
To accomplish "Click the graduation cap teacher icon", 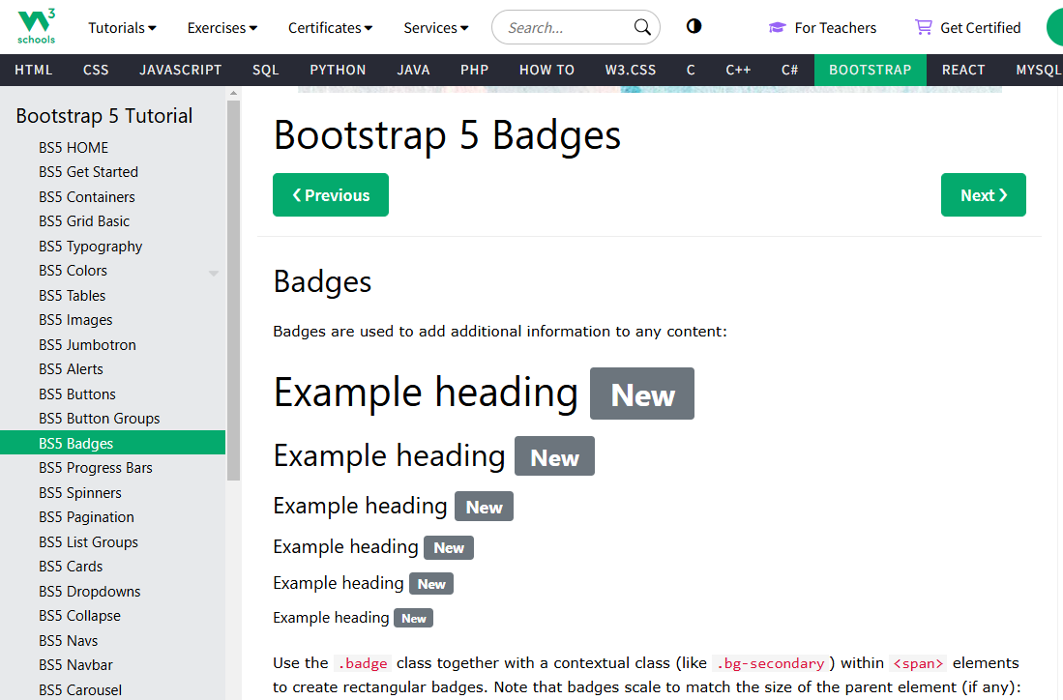I will tap(777, 27).
